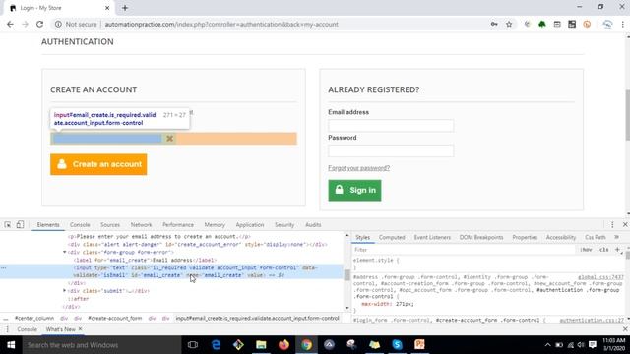Select the Properties pane tab

coord(525,238)
